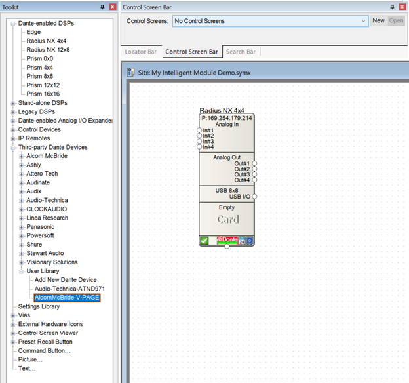This screenshot has height=383, width=409.
Task: Click the Analog Out section header on device
Action: (227, 157)
